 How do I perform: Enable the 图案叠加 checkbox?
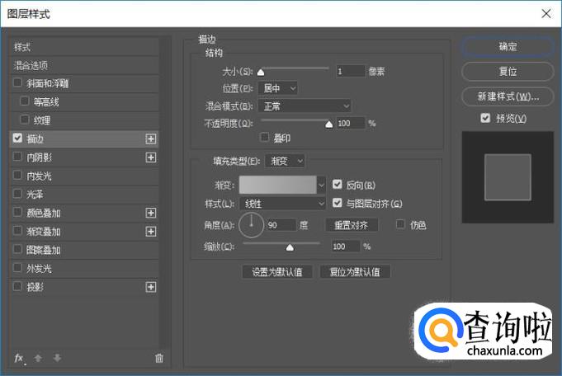(x=17, y=249)
